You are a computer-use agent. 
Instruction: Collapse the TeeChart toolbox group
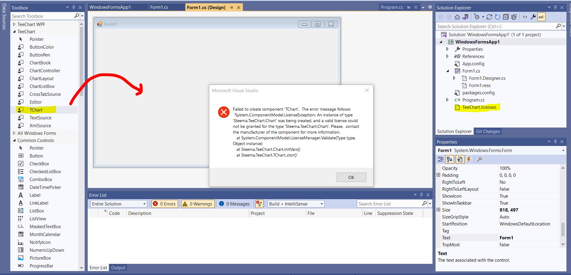pyautogui.click(x=14, y=31)
